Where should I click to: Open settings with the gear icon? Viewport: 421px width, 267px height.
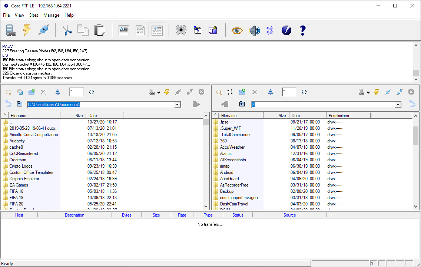[x=181, y=30]
